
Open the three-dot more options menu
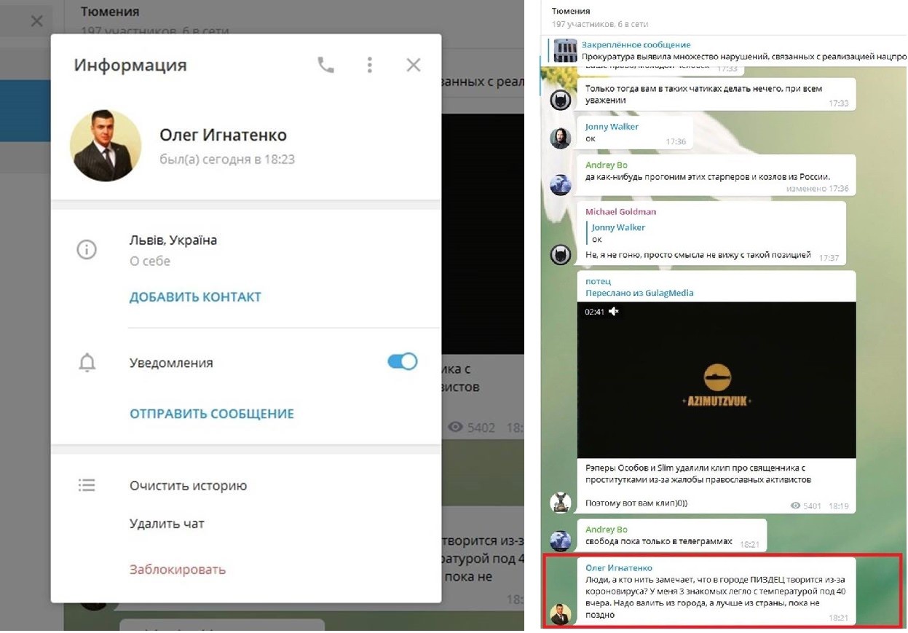(x=370, y=66)
